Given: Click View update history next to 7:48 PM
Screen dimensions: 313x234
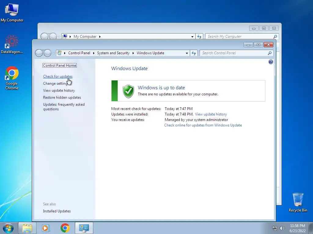Looking at the screenshot, I should (211, 114).
